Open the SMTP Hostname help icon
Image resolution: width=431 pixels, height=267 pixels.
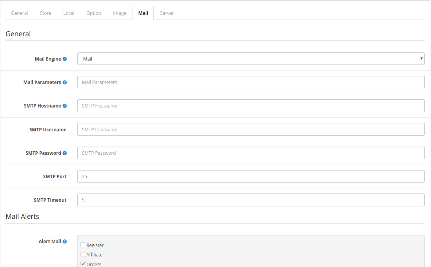click(65, 106)
